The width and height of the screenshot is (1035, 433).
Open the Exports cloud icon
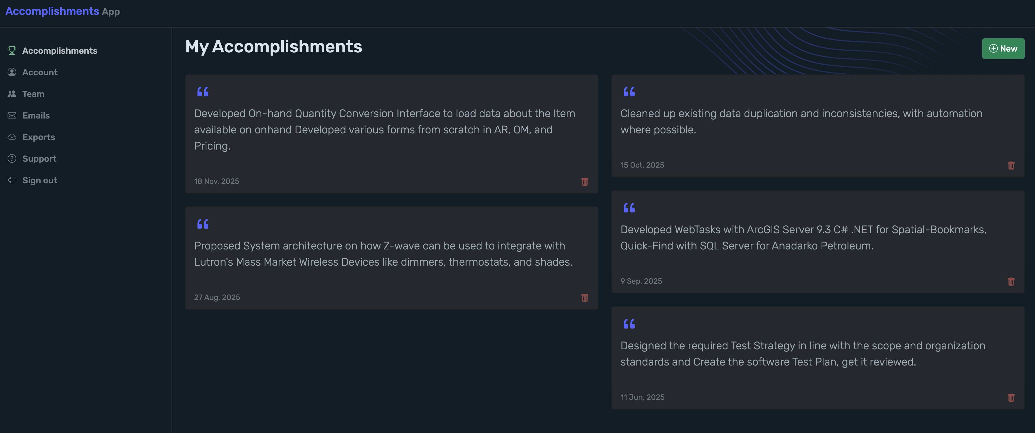pyautogui.click(x=12, y=137)
